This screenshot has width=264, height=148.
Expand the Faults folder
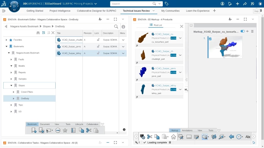tap(11, 59)
